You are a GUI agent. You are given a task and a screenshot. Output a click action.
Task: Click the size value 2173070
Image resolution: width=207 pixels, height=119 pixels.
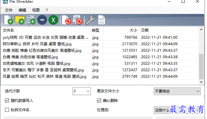pyautogui.click(x=130, y=44)
